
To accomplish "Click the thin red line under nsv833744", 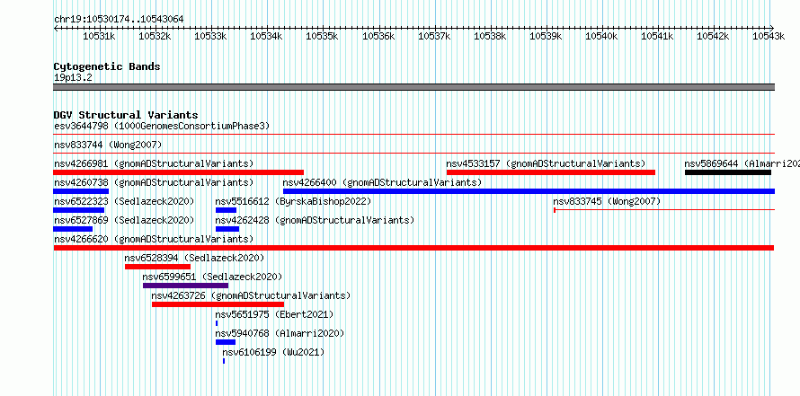I will (x=413, y=153).
